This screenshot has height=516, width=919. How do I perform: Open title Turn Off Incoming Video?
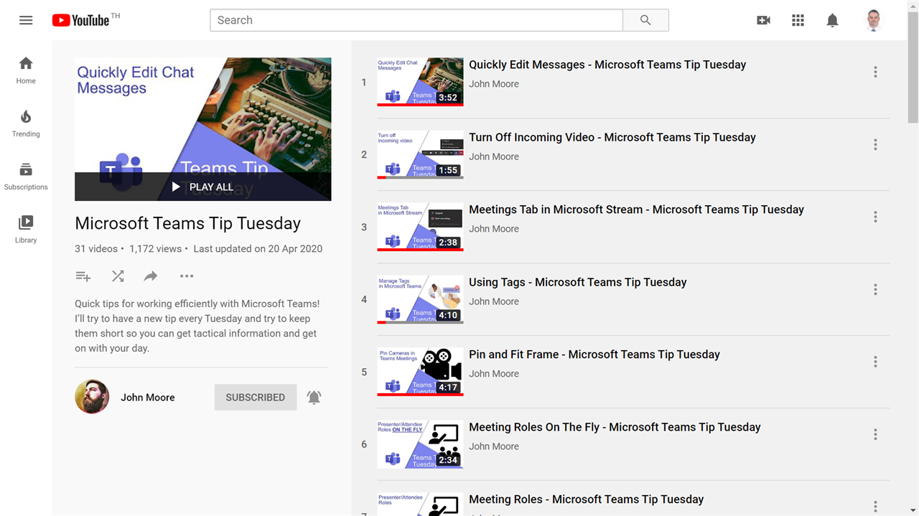(x=612, y=137)
